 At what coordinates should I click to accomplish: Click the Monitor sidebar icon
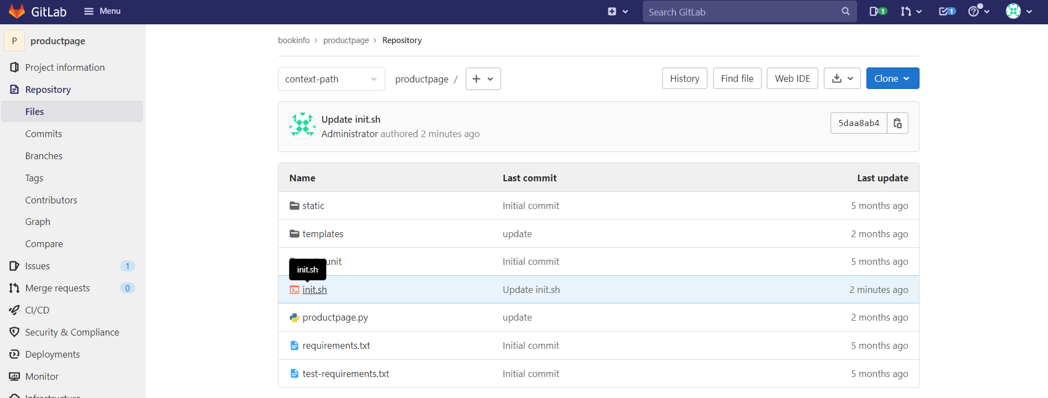click(x=14, y=376)
